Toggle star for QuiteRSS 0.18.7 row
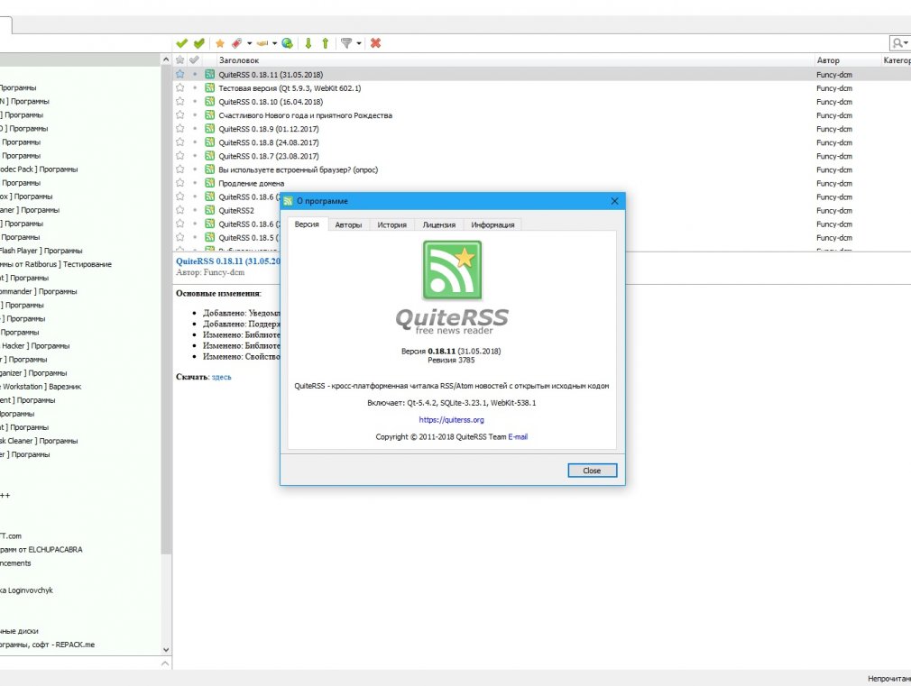The height and width of the screenshot is (686, 911). tap(180, 156)
